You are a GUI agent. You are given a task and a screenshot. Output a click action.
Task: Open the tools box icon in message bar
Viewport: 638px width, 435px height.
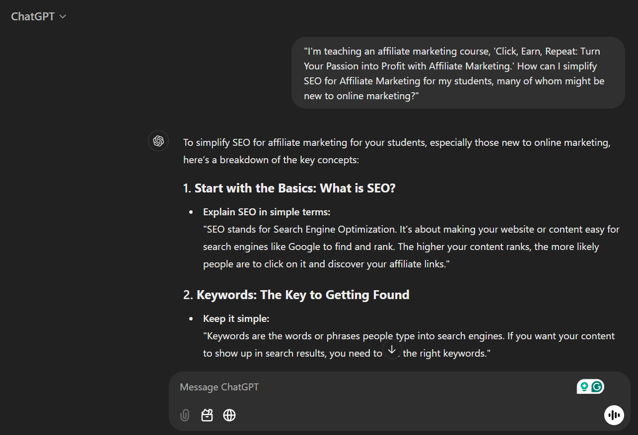(207, 415)
